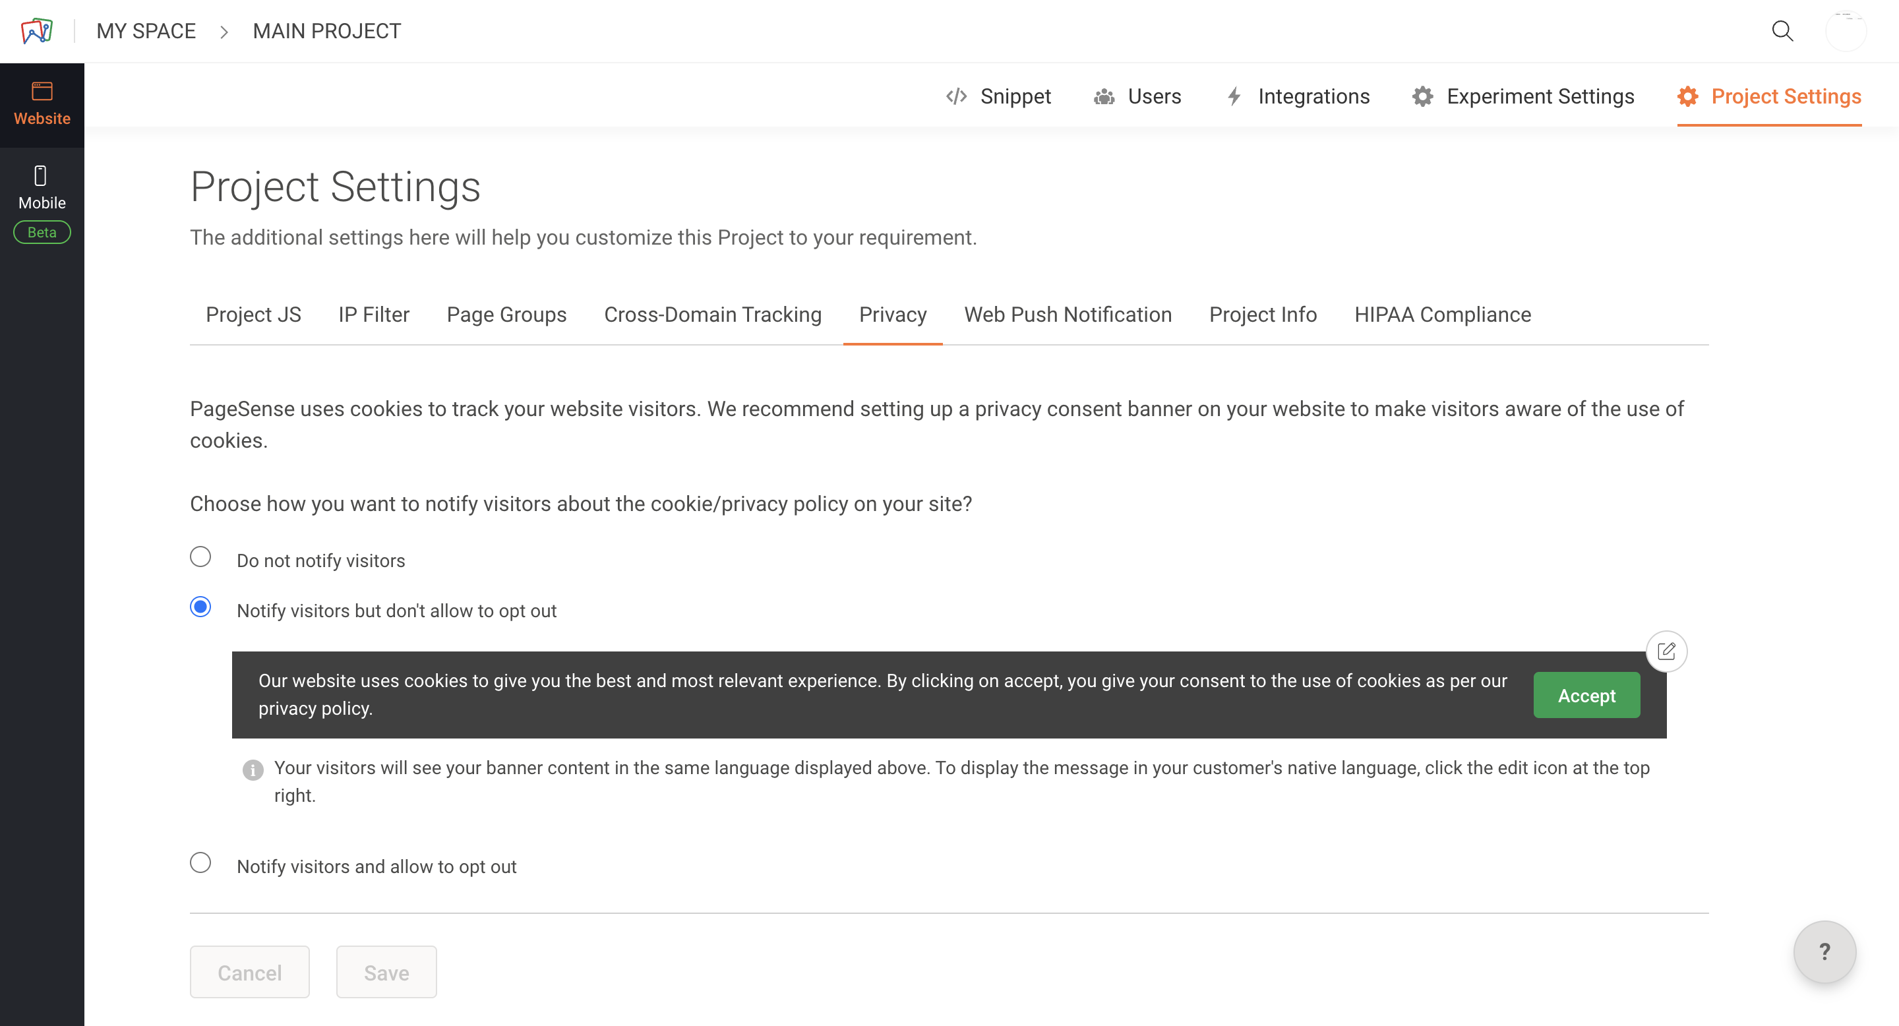The width and height of the screenshot is (1899, 1026).
Task: Click the PageSense logo icon
Action: [x=37, y=30]
